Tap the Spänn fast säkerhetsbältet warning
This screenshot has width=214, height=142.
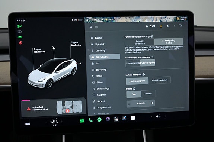click(x=40, y=109)
